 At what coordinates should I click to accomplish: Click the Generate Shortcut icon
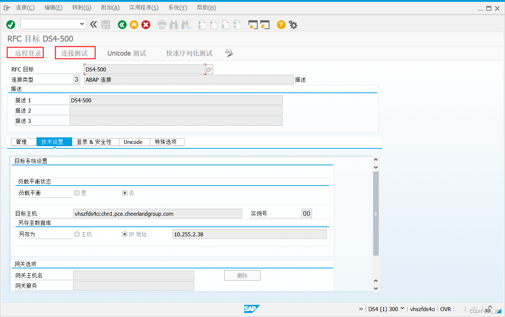click(x=265, y=25)
